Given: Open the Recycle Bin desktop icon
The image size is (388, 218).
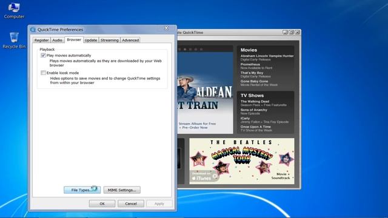Looking at the screenshot, I should click(14, 40).
